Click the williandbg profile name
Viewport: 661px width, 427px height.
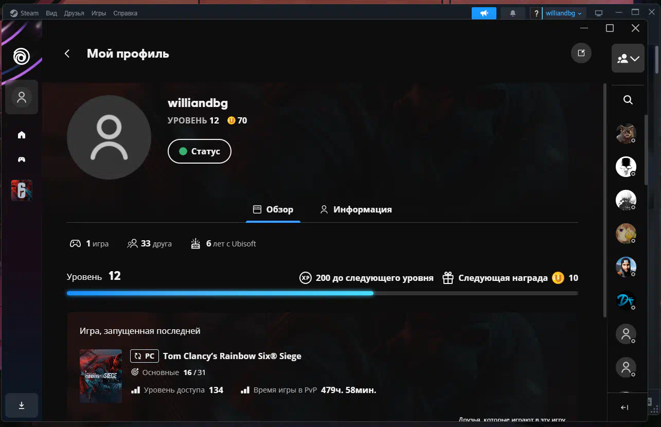point(198,103)
